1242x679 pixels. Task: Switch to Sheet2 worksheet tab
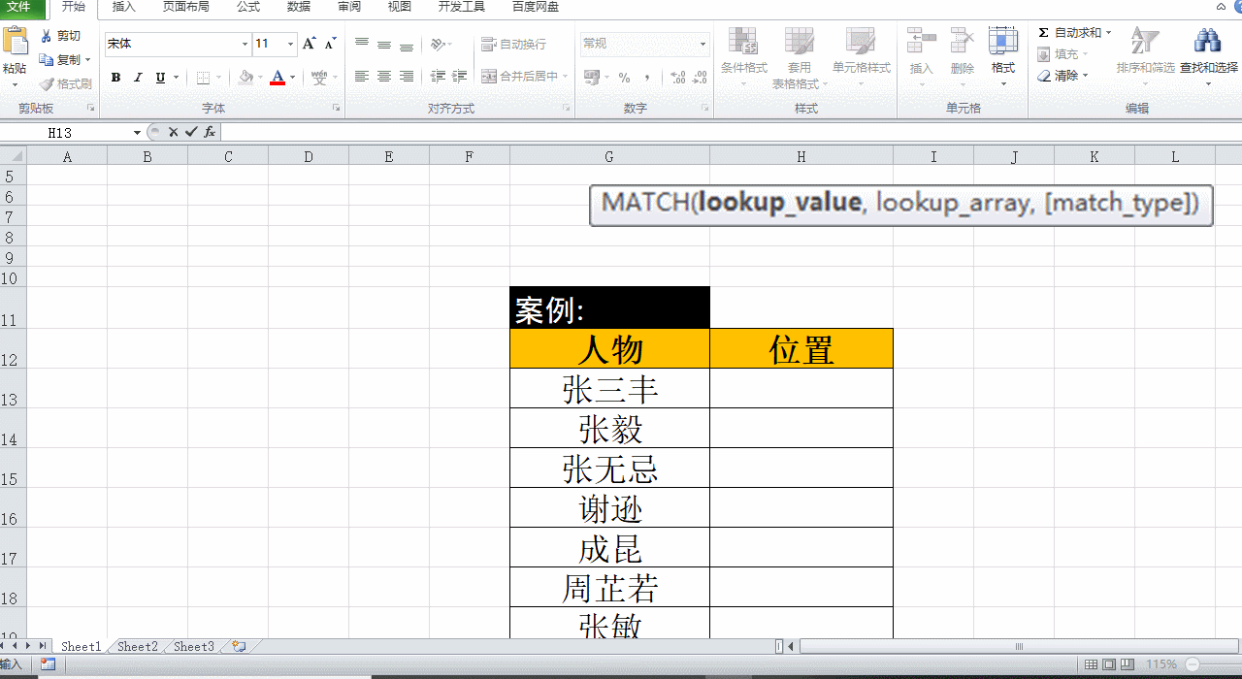[x=138, y=646]
